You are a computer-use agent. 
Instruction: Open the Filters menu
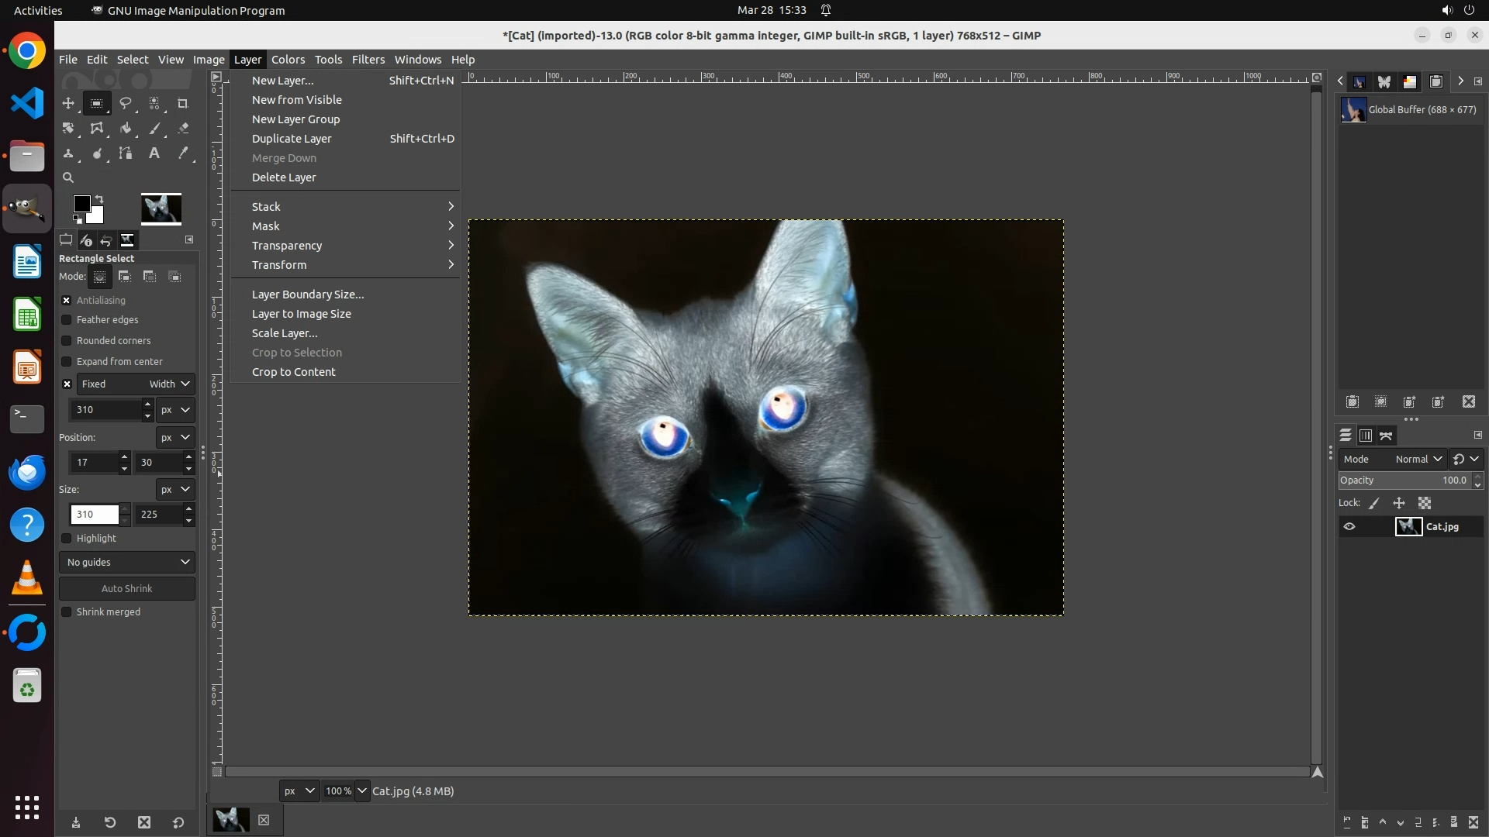pos(368,60)
